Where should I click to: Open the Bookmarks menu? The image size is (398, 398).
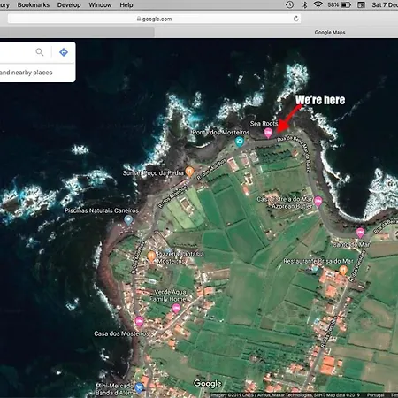(34, 4)
